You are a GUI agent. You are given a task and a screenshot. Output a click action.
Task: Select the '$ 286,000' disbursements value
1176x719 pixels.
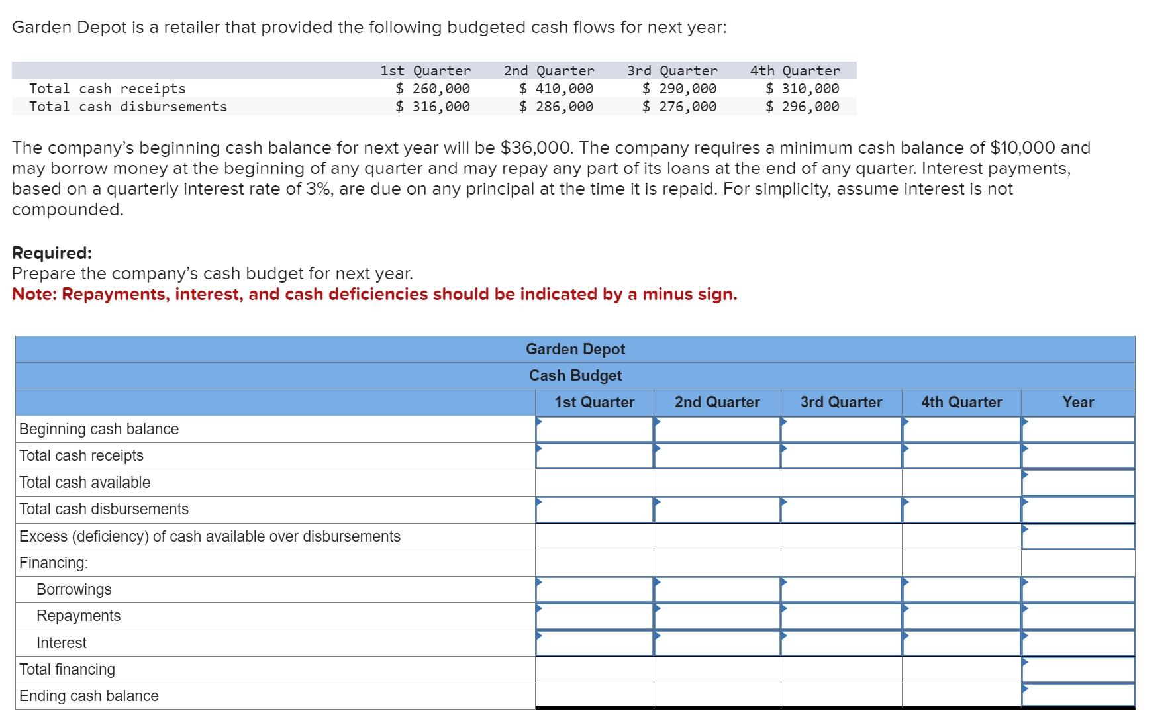tap(556, 107)
